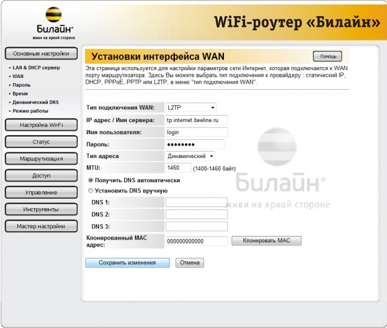Viewport: 387px width, 328px height.
Task: Open the Инструменты section
Action: pyautogui.click(x=41, y=209)
